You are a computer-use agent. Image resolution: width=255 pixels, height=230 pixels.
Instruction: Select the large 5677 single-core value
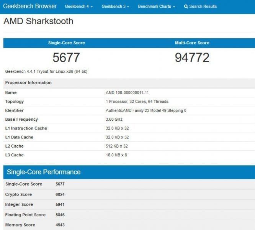coord(66,58)
